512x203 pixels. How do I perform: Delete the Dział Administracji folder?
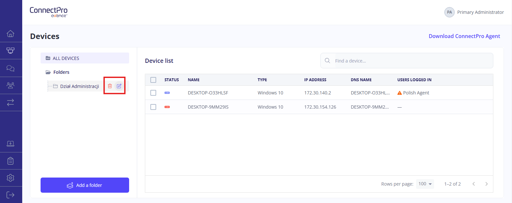[x=110, y=86]
